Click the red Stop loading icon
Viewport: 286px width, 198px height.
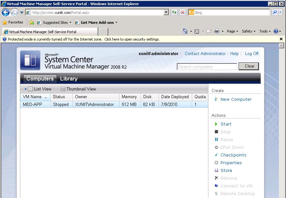(x=182, y=13)
